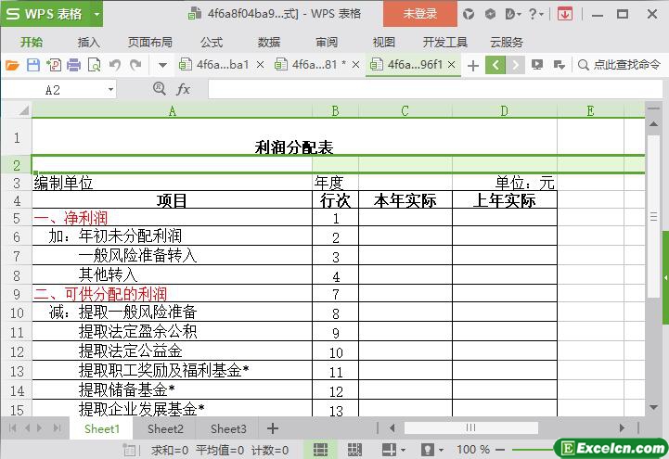
Task: Click the red download update icon
Action: (565, 14)
